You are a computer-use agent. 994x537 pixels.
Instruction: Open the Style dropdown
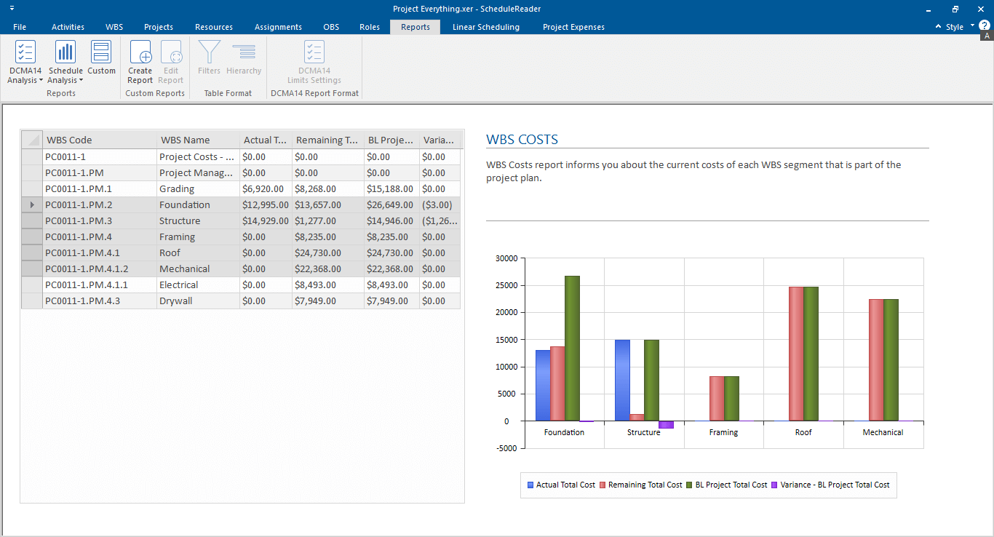pos(959,27)
